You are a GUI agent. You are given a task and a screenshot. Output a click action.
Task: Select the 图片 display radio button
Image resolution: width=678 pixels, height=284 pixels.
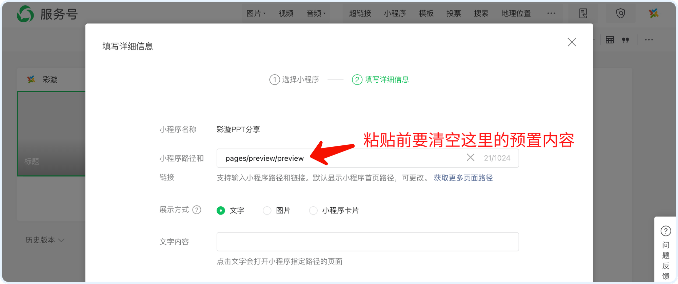coord(267,210)
